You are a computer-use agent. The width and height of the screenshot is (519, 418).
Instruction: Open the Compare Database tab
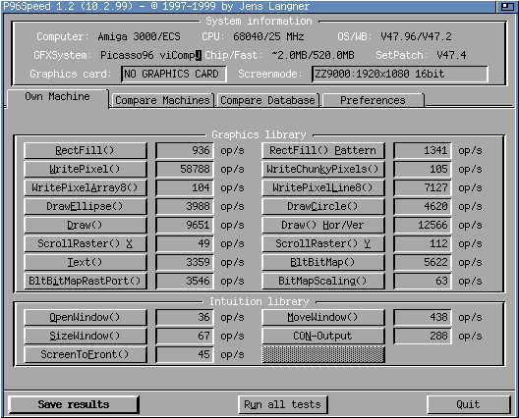267,100
